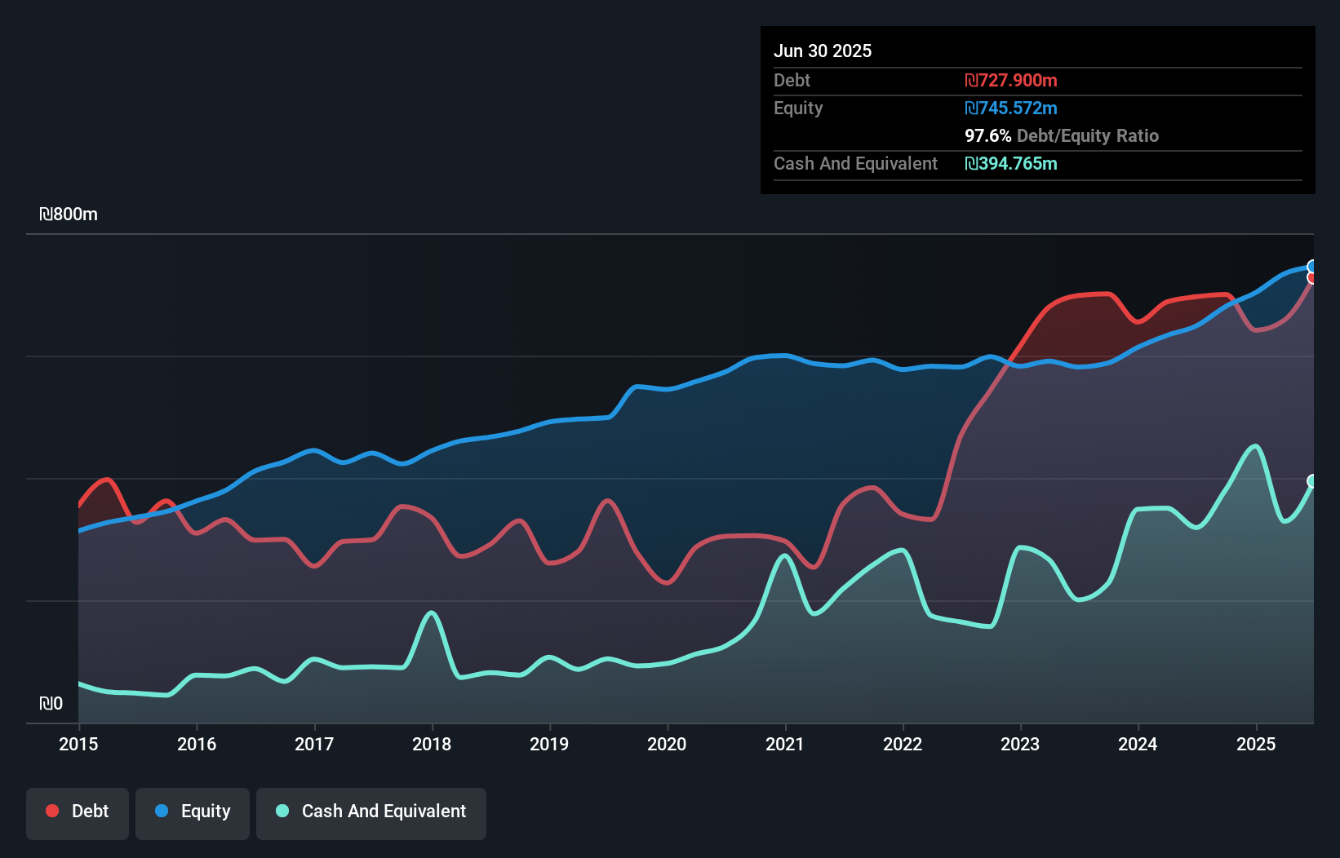Toggle the Debt series legend button
The height and width of the screenshot is (858, 1340).
(x=78, y=812)
